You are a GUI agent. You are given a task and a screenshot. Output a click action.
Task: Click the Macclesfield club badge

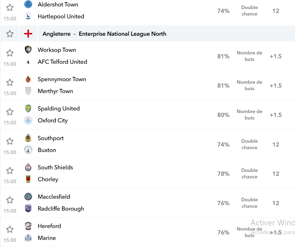tap(28, 197)
